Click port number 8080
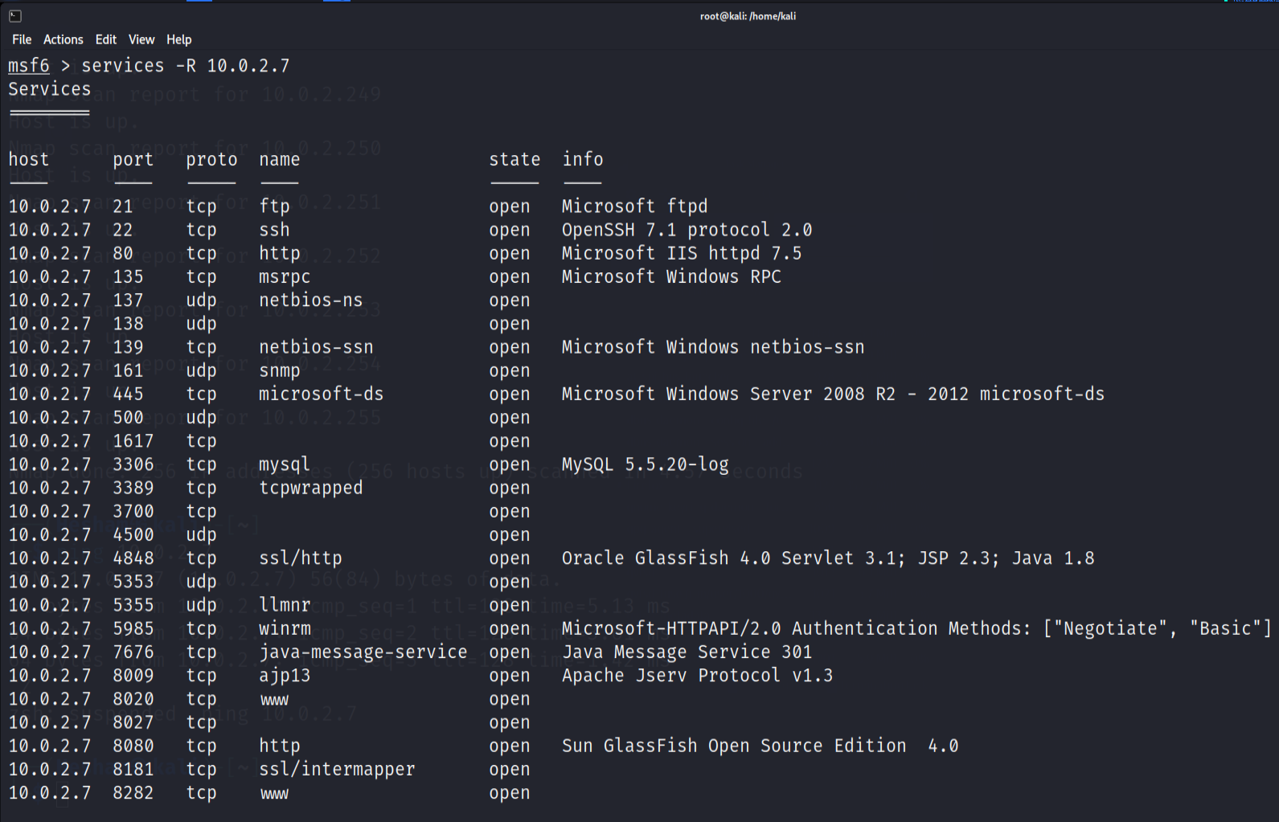1279x822 pixels. 133,746
